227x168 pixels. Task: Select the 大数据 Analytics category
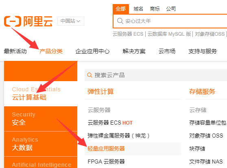click(x=41, y=144)
